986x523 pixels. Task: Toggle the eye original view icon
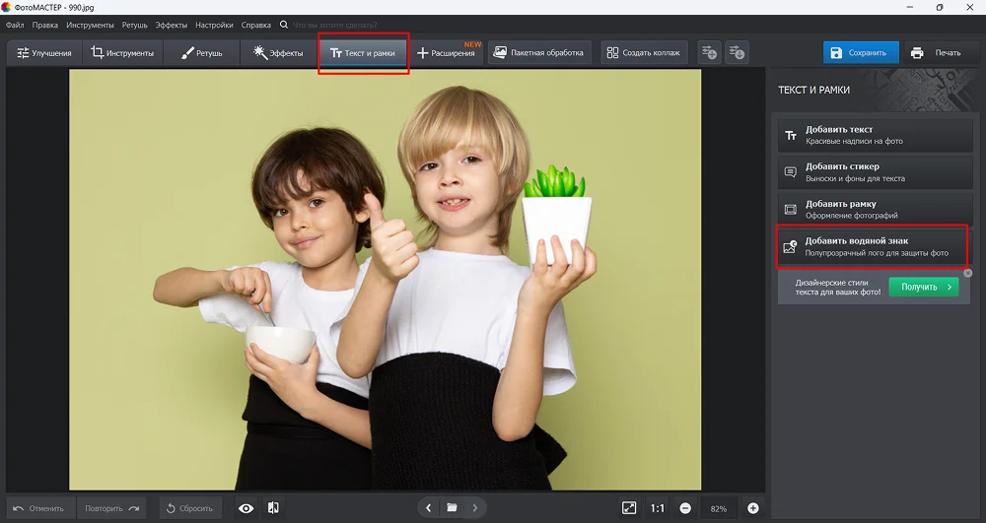pos(246,508)
